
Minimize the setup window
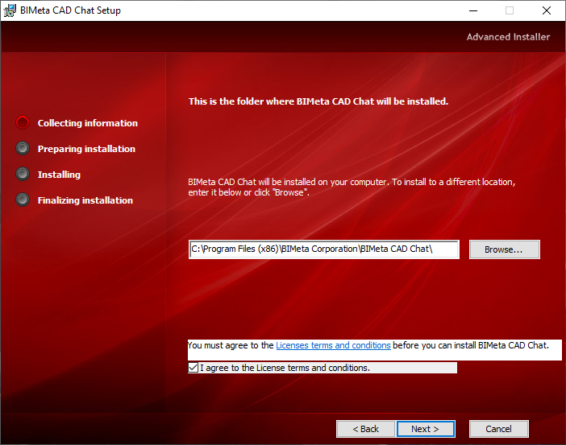tap(473, 10)
